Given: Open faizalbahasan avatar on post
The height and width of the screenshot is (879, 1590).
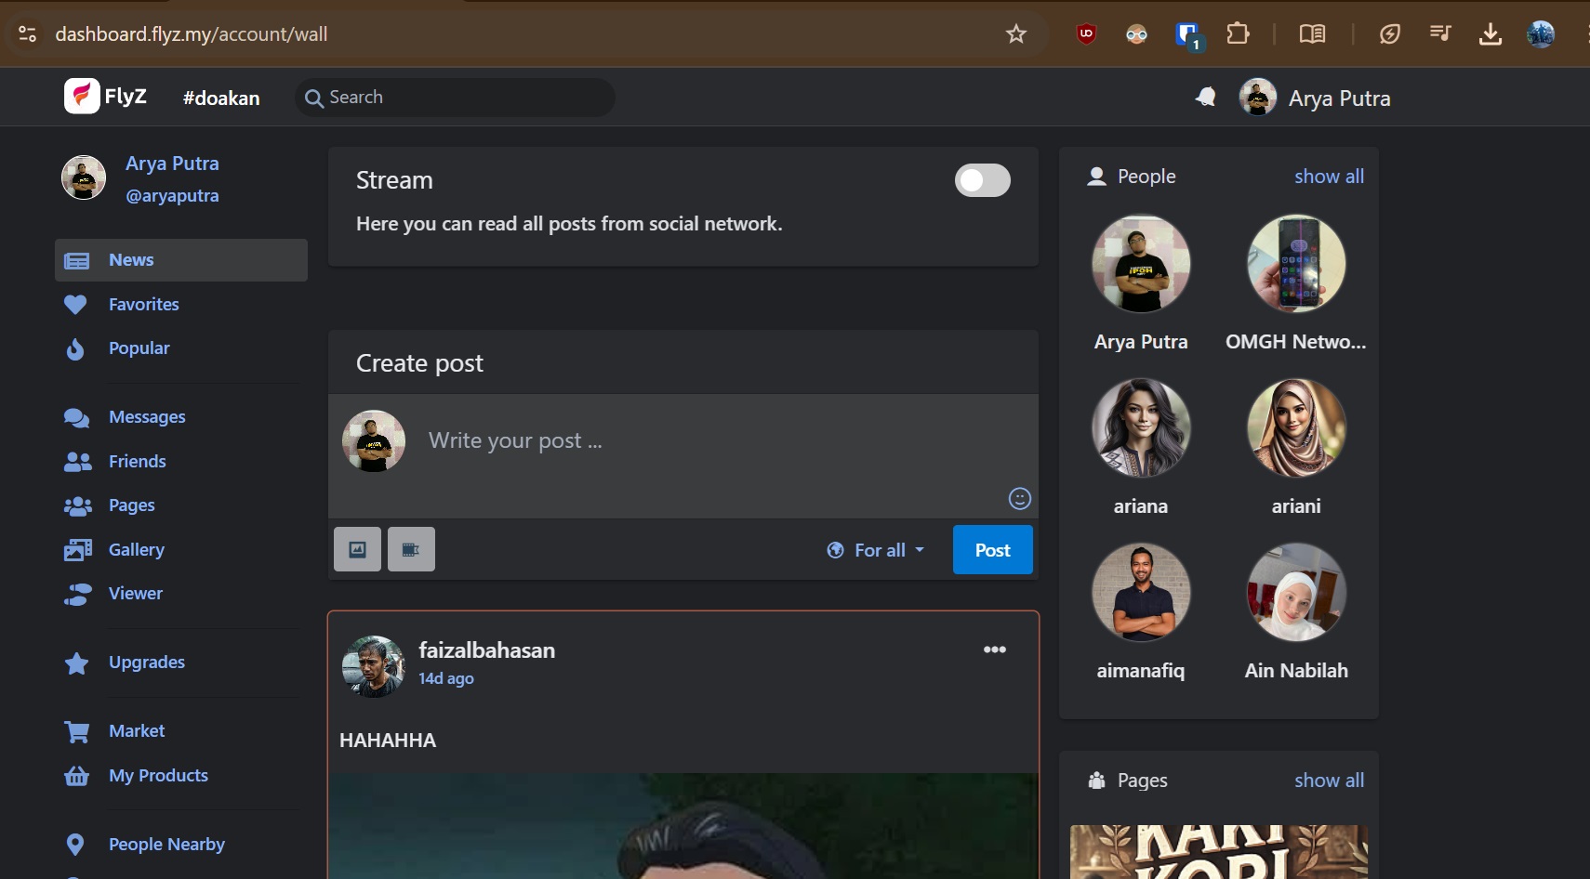Looking at the screenshot, I should [x=374, y=666].
